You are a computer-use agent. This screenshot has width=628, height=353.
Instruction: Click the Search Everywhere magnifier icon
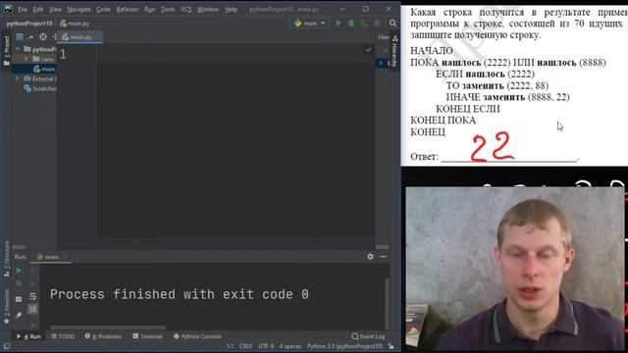[x=392, y=24]
